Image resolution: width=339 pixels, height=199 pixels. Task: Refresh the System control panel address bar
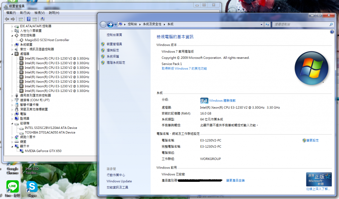coord(267,24)
